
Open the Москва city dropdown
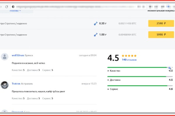point(15,11)
